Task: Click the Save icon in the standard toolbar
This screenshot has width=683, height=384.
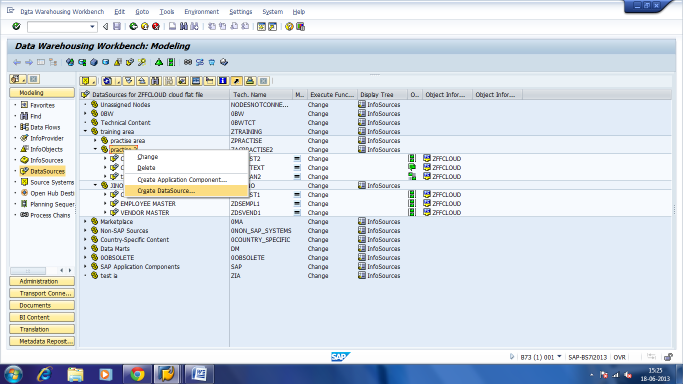Action: pos(117,26)
